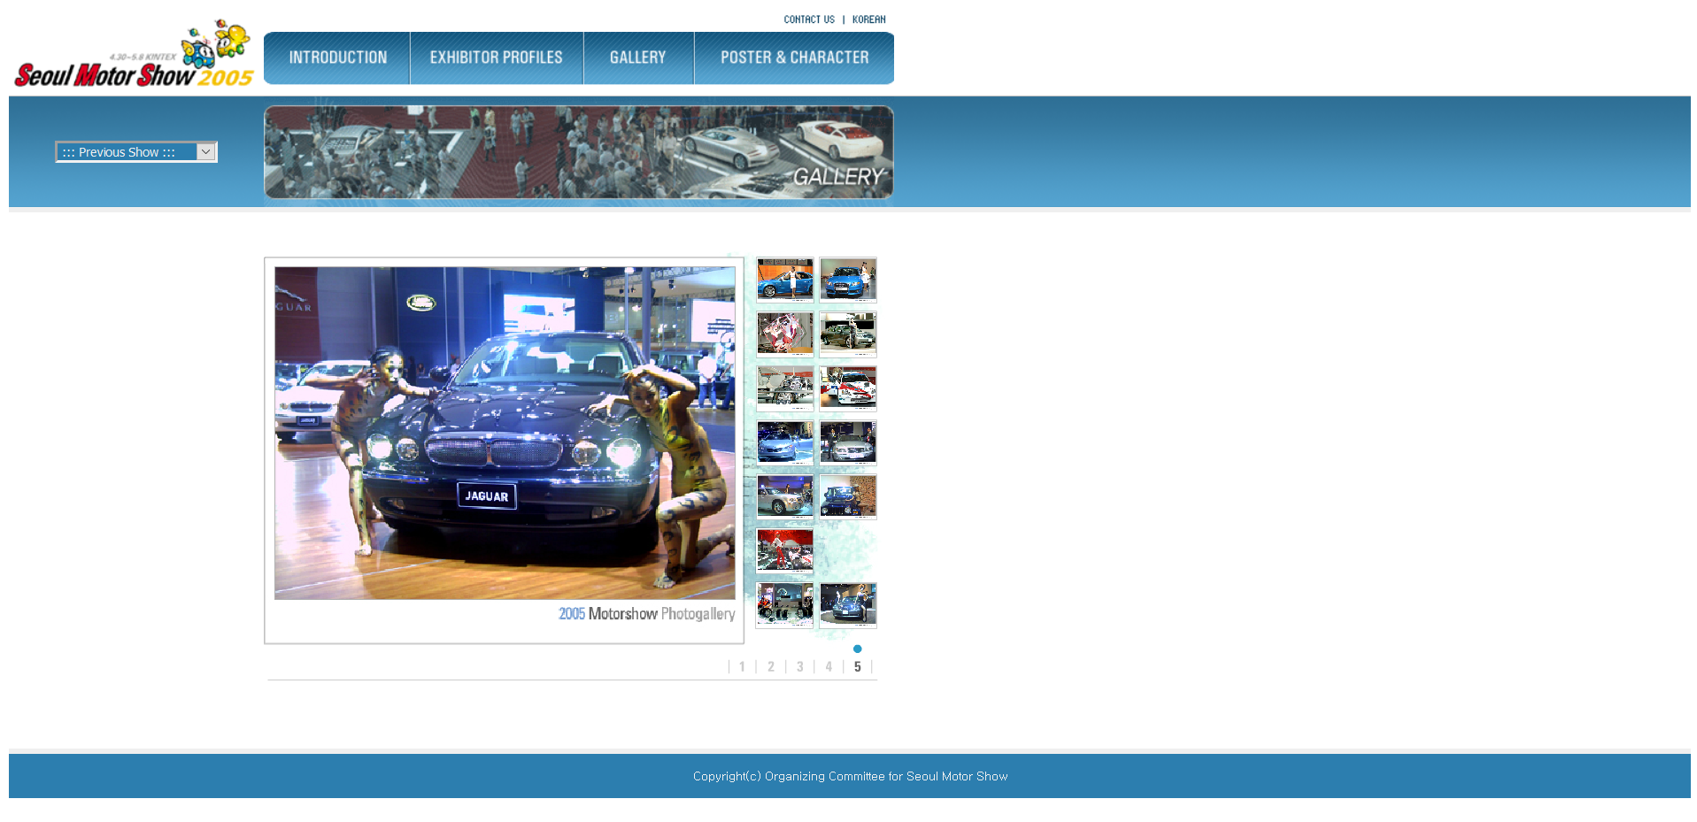
Task: Click current gallery page 5
Action: (857, 667)
